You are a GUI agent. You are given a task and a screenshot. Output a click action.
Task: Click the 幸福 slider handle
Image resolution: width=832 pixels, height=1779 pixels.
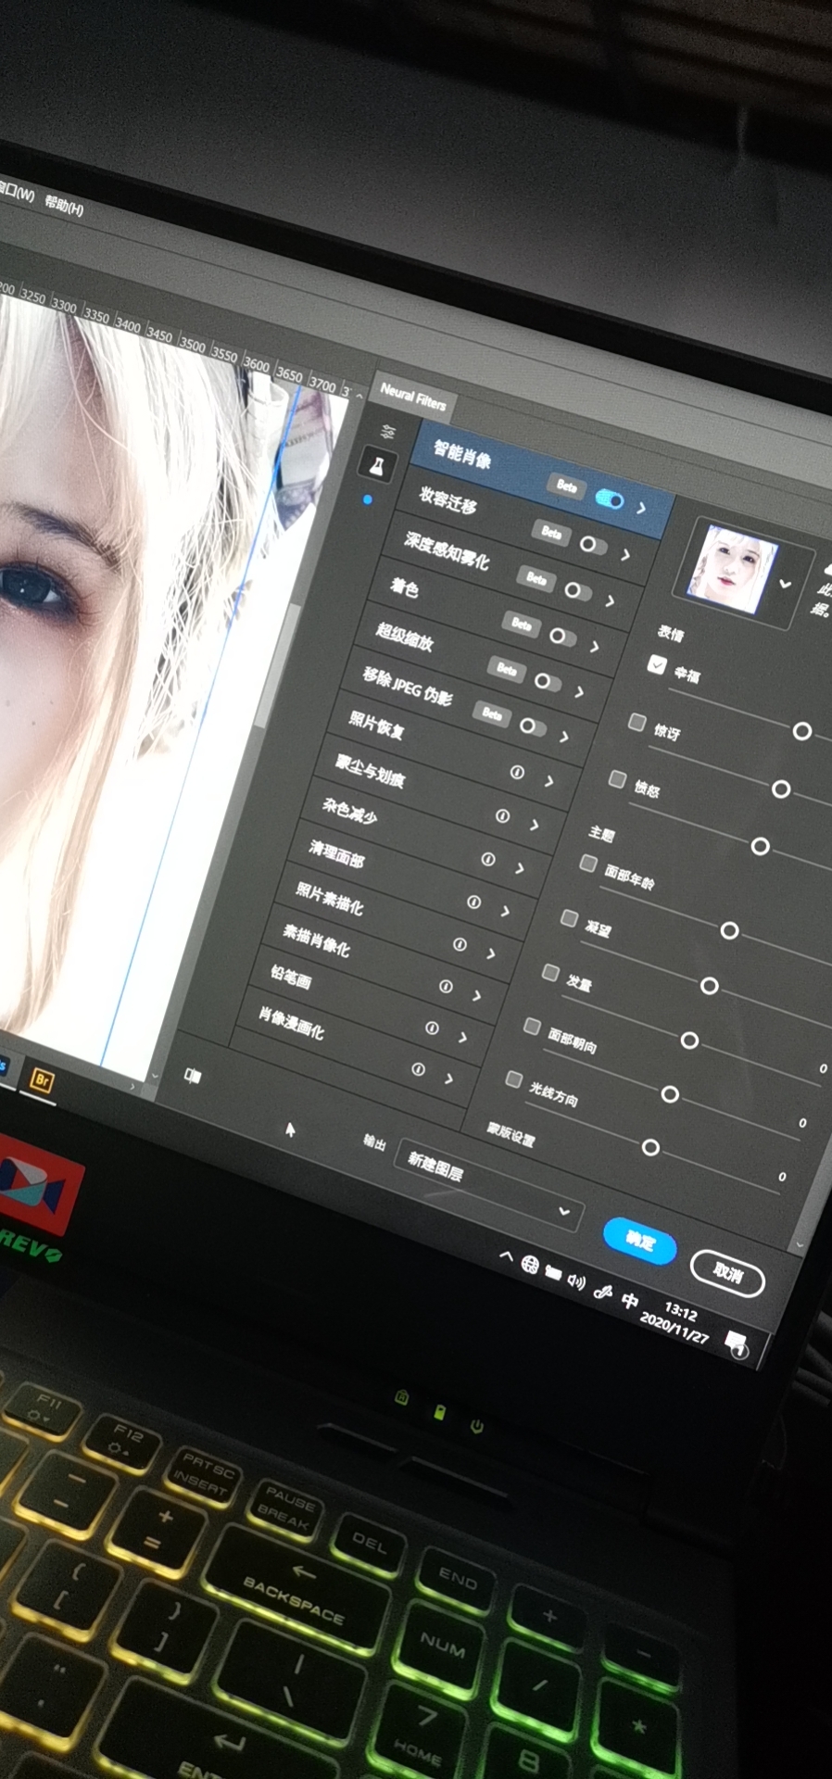(x=802, y=731)
